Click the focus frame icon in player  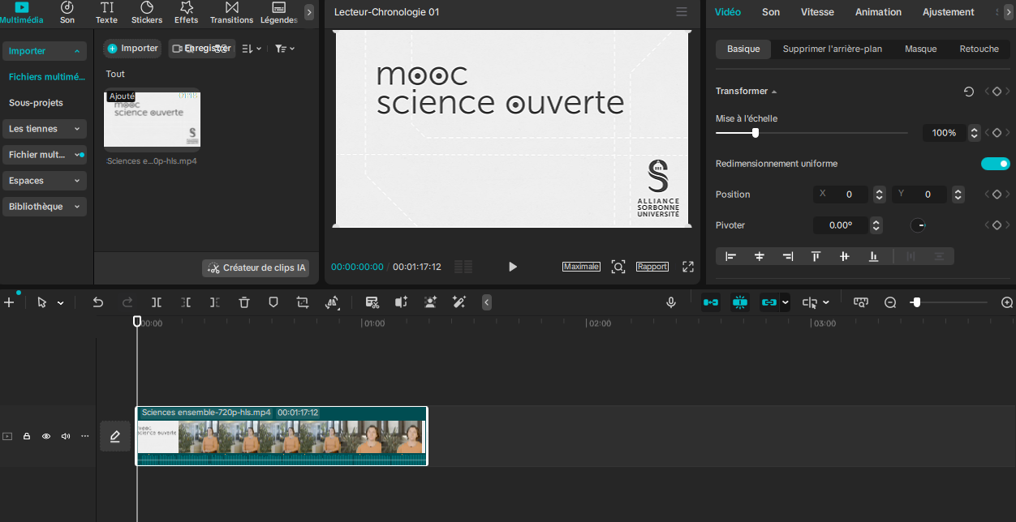[x=618, y=267]
